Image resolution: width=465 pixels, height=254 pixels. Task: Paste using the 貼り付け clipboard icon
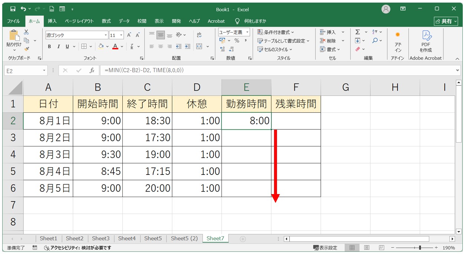14,35
